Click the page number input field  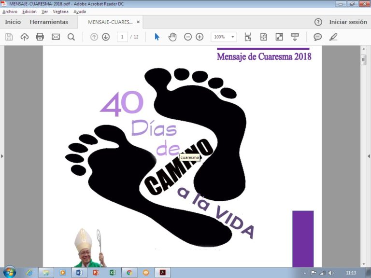tap(122, 37)
